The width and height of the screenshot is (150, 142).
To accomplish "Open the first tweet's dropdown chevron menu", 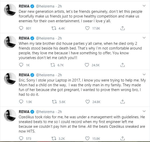I will [144, 6].
